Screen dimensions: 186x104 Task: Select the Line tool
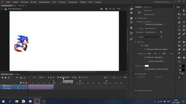179,26
